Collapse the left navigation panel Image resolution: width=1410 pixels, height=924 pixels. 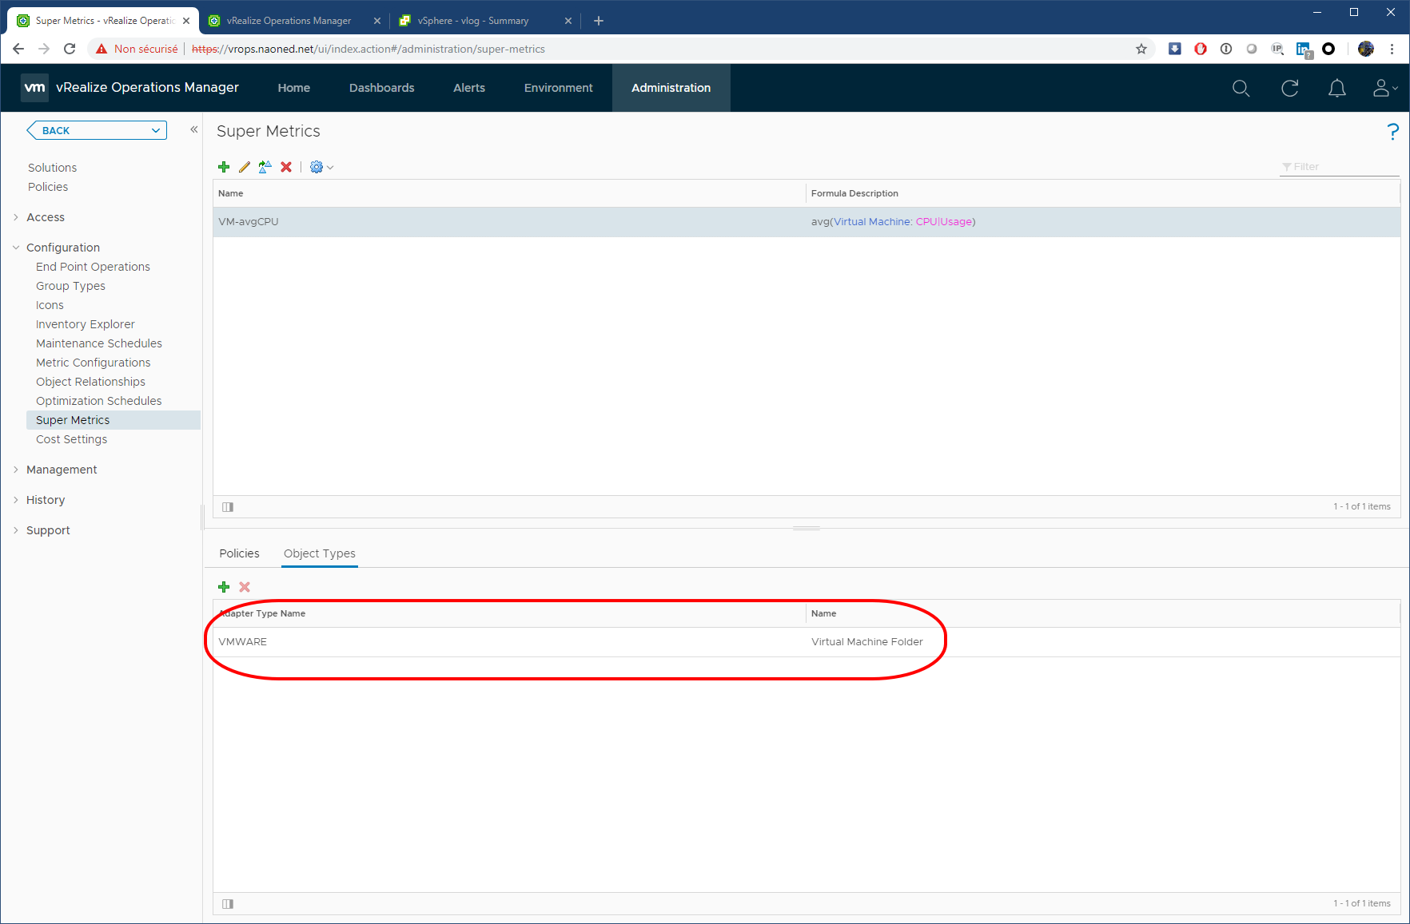click(193, 129)
